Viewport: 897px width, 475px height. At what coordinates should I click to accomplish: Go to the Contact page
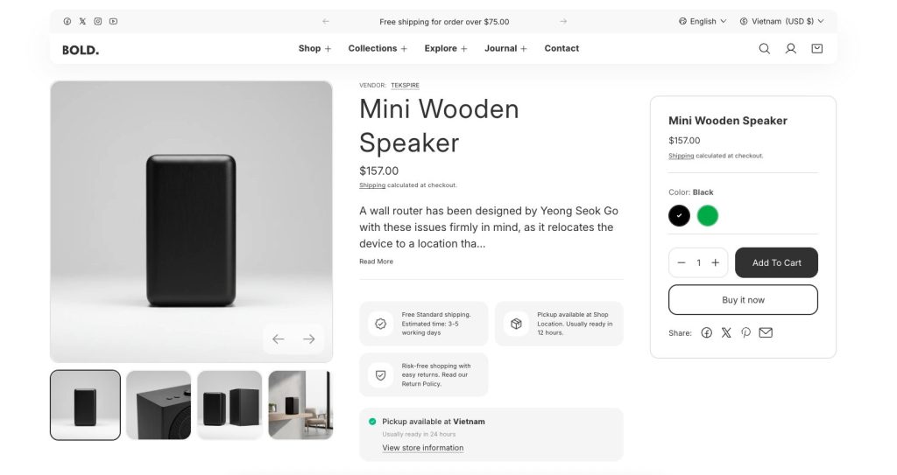coord(562,49)
